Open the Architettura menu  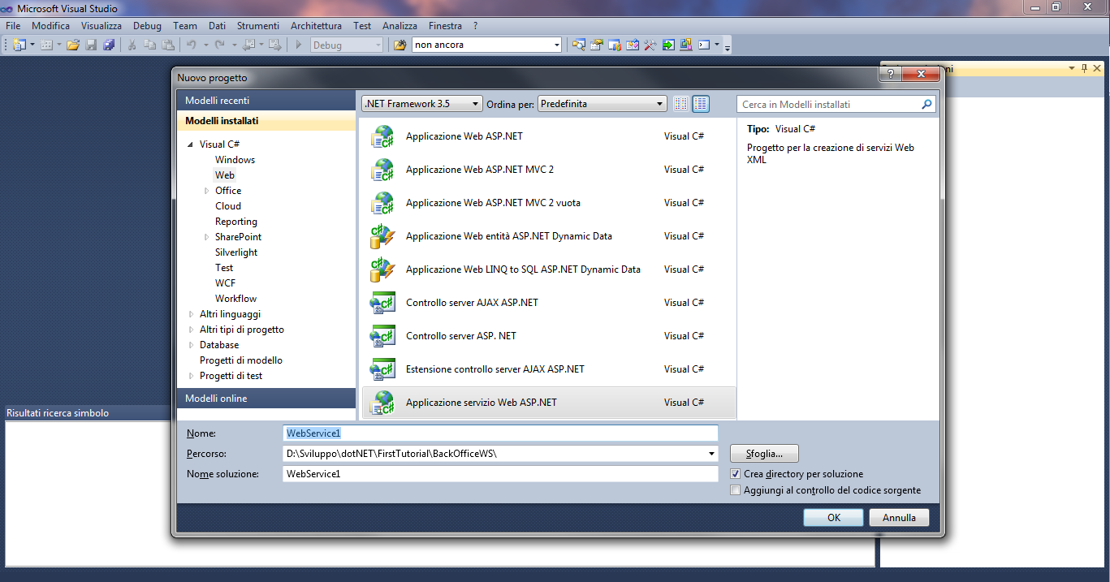(316, 26)
